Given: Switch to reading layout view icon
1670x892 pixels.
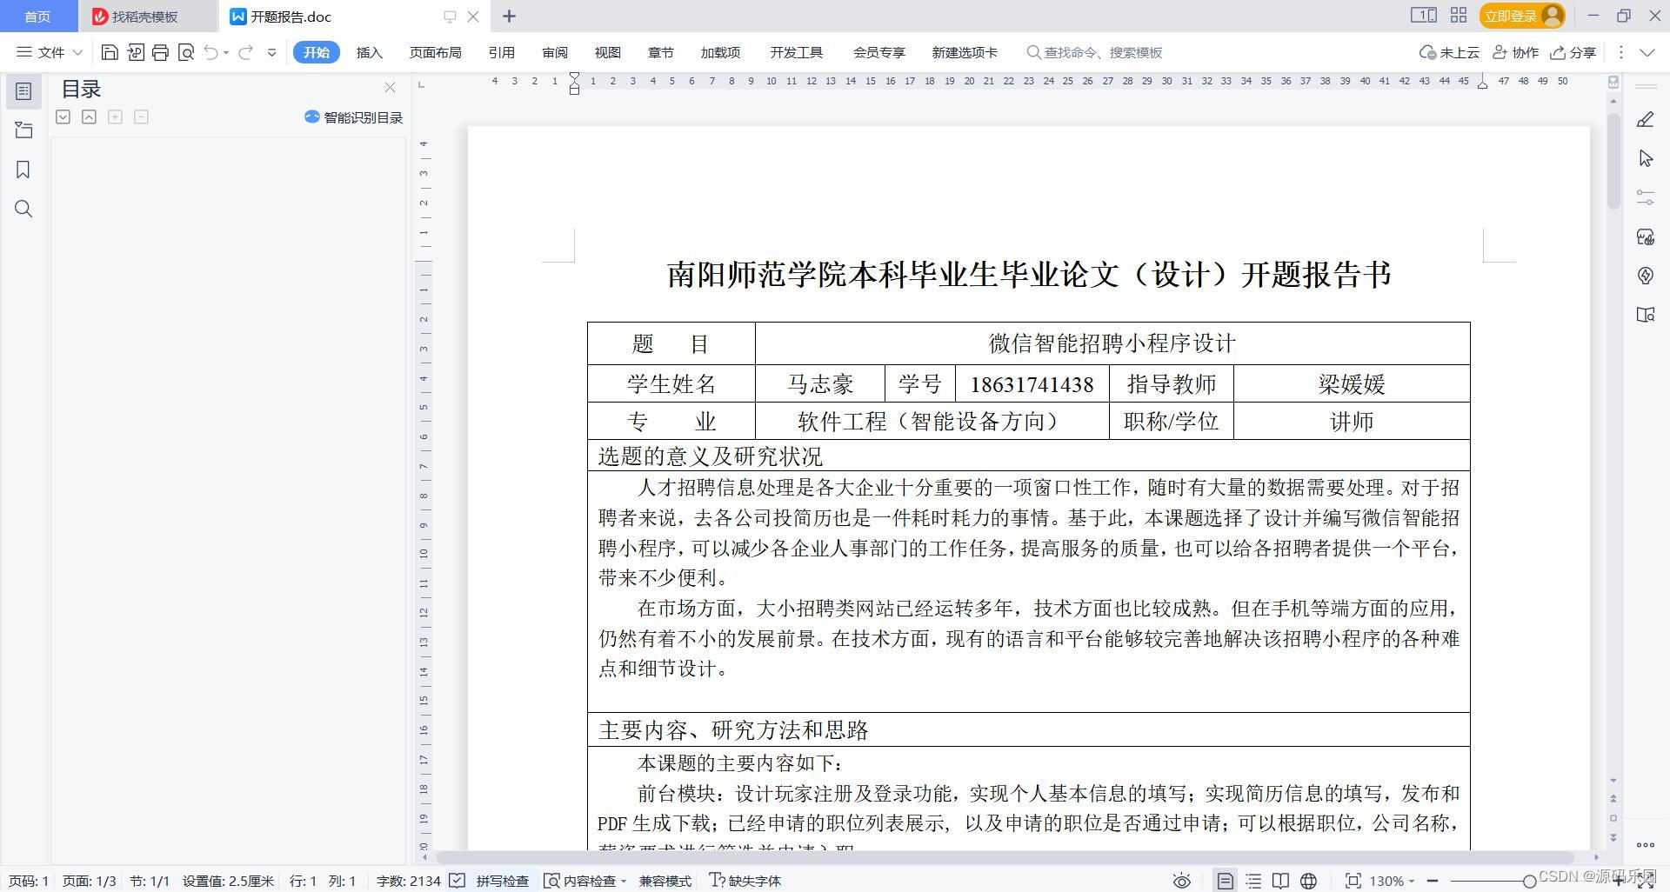Looking at the screenshot, I should pos(1280,881).
